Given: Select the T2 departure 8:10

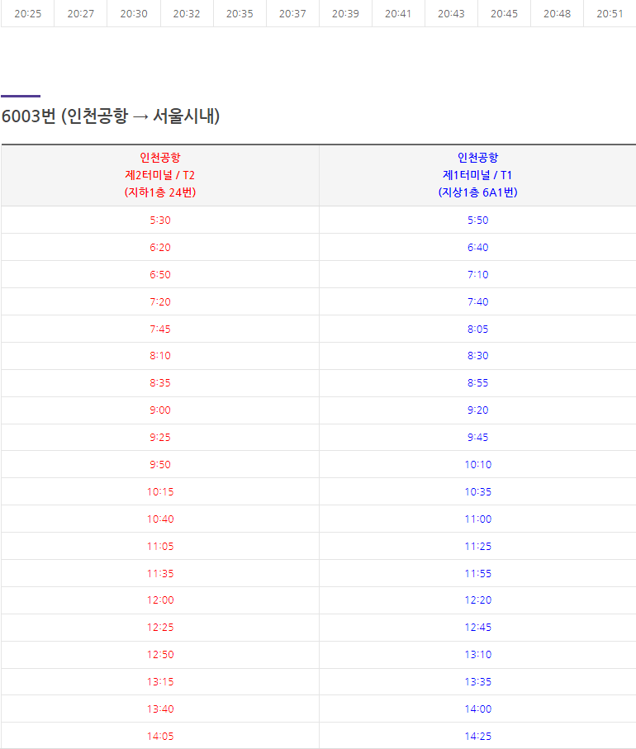Looking at the screenshot, I should click(x=160, y=355).
